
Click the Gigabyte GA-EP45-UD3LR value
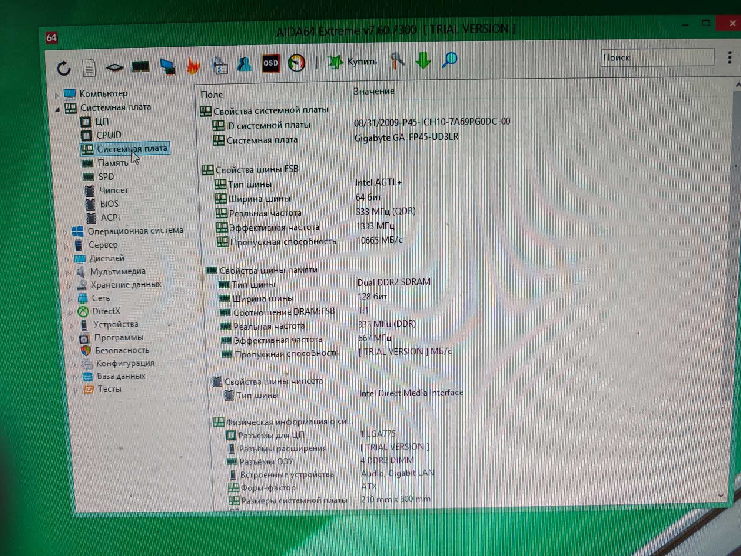406,137
